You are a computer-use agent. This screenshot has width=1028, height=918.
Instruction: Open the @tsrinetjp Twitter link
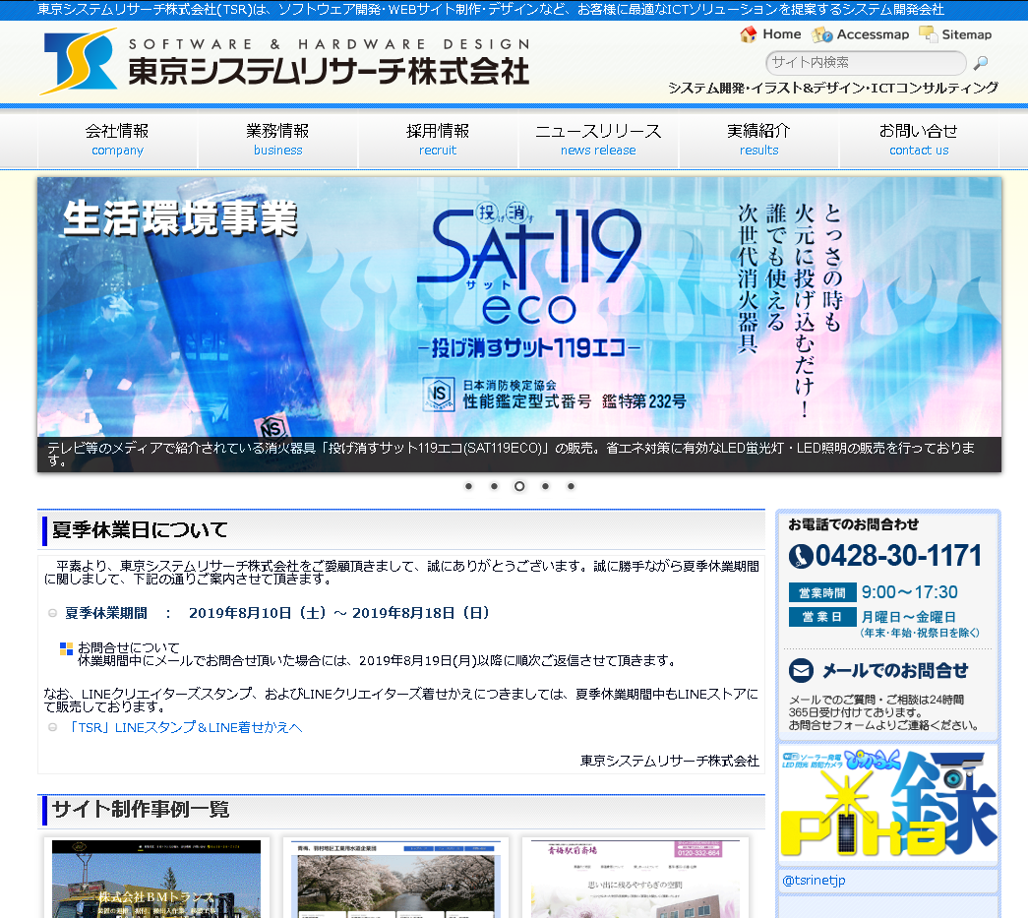tap(814, 880)
